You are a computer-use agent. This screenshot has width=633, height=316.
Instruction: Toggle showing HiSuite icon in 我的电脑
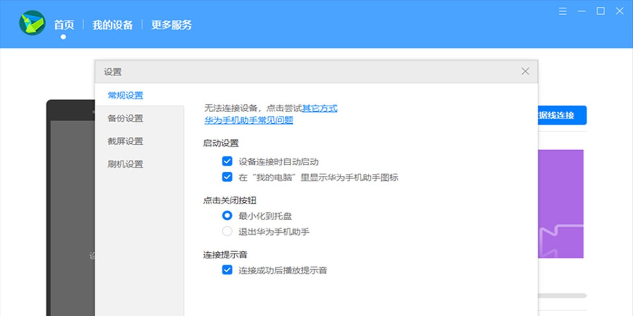[227, 177]
